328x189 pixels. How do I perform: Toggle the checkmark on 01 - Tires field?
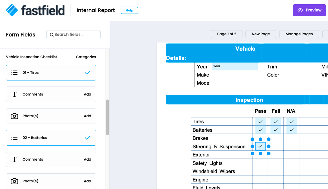tap(88, 73)
